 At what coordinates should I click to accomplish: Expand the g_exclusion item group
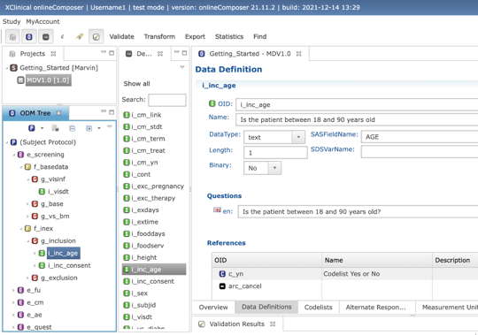[27, 278]
